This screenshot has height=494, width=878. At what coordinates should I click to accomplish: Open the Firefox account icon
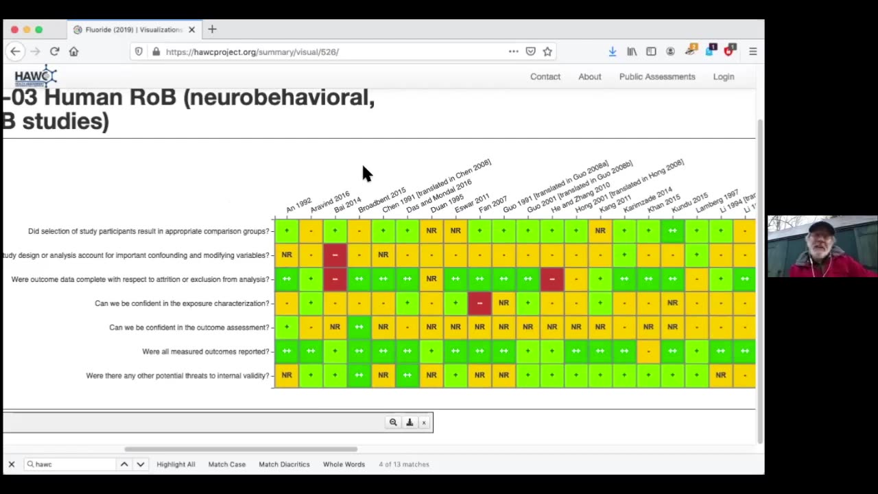(670, 51)
